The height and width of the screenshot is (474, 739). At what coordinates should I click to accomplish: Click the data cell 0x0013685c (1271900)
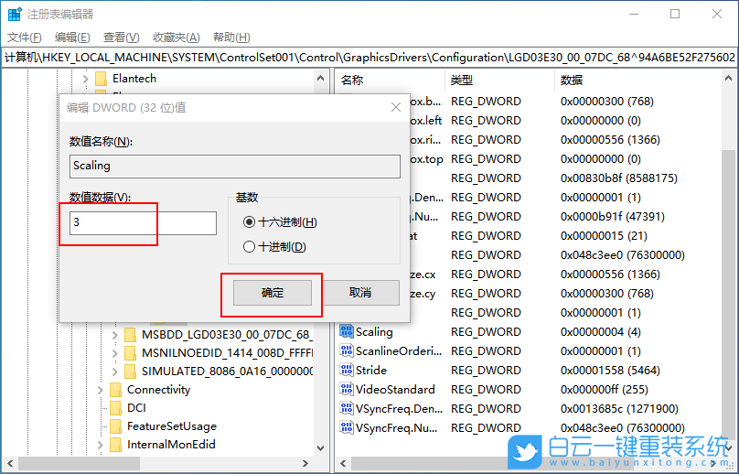click(x=619, y=409)
